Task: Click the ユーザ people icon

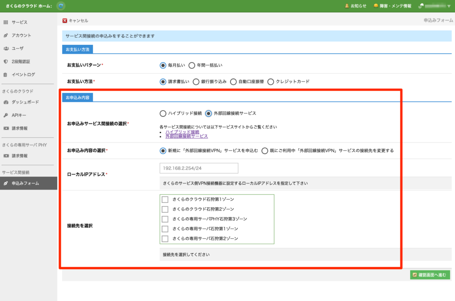Action: point(6,48)
